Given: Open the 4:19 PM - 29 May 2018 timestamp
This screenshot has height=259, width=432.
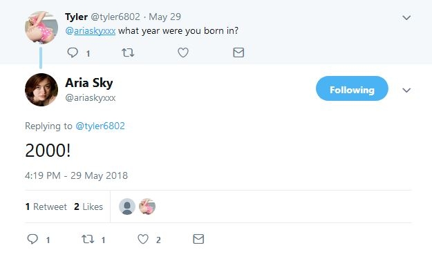Looking at the screenshot, I should (76, 175).
